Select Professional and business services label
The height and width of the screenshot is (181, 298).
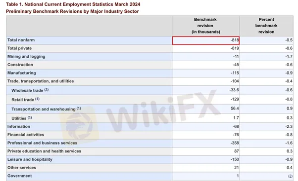pyautogui.click(x=43, y=143)
